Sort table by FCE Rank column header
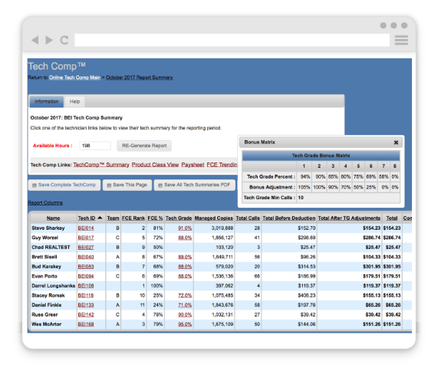 [133, 218]
